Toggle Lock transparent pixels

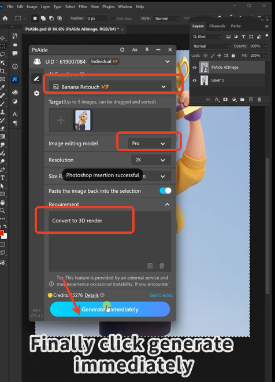click(x=206, y=56)
